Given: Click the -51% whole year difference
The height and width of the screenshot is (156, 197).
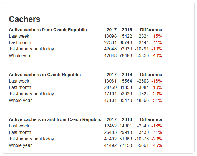Looking at the screenshot, I should [157, 100].
